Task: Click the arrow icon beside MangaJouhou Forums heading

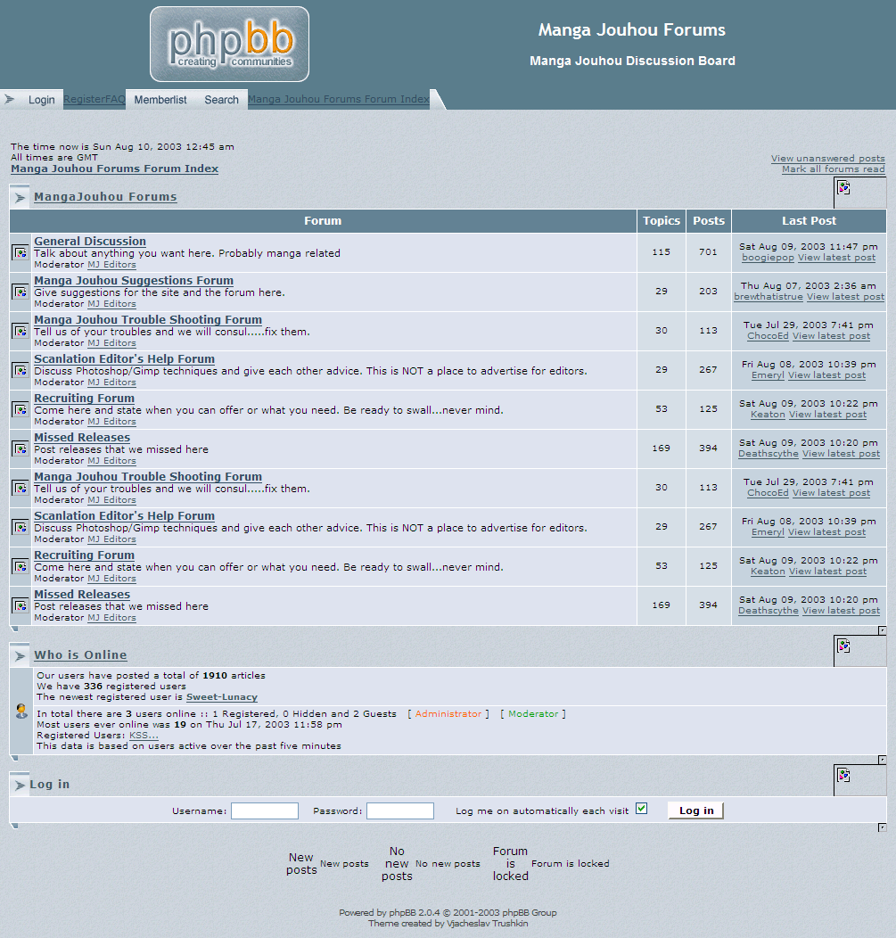Action: [x=20, y=197]
